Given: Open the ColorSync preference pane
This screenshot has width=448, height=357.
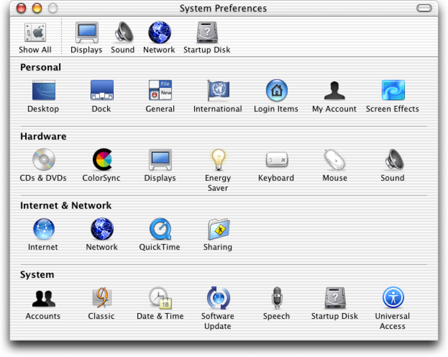Looking at the screenshot, I should 102,159.
